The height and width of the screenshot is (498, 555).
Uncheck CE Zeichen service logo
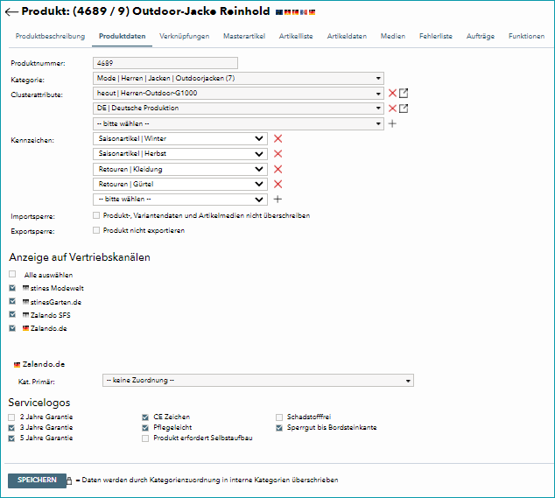pyautogui.click(x=145, y=417)
